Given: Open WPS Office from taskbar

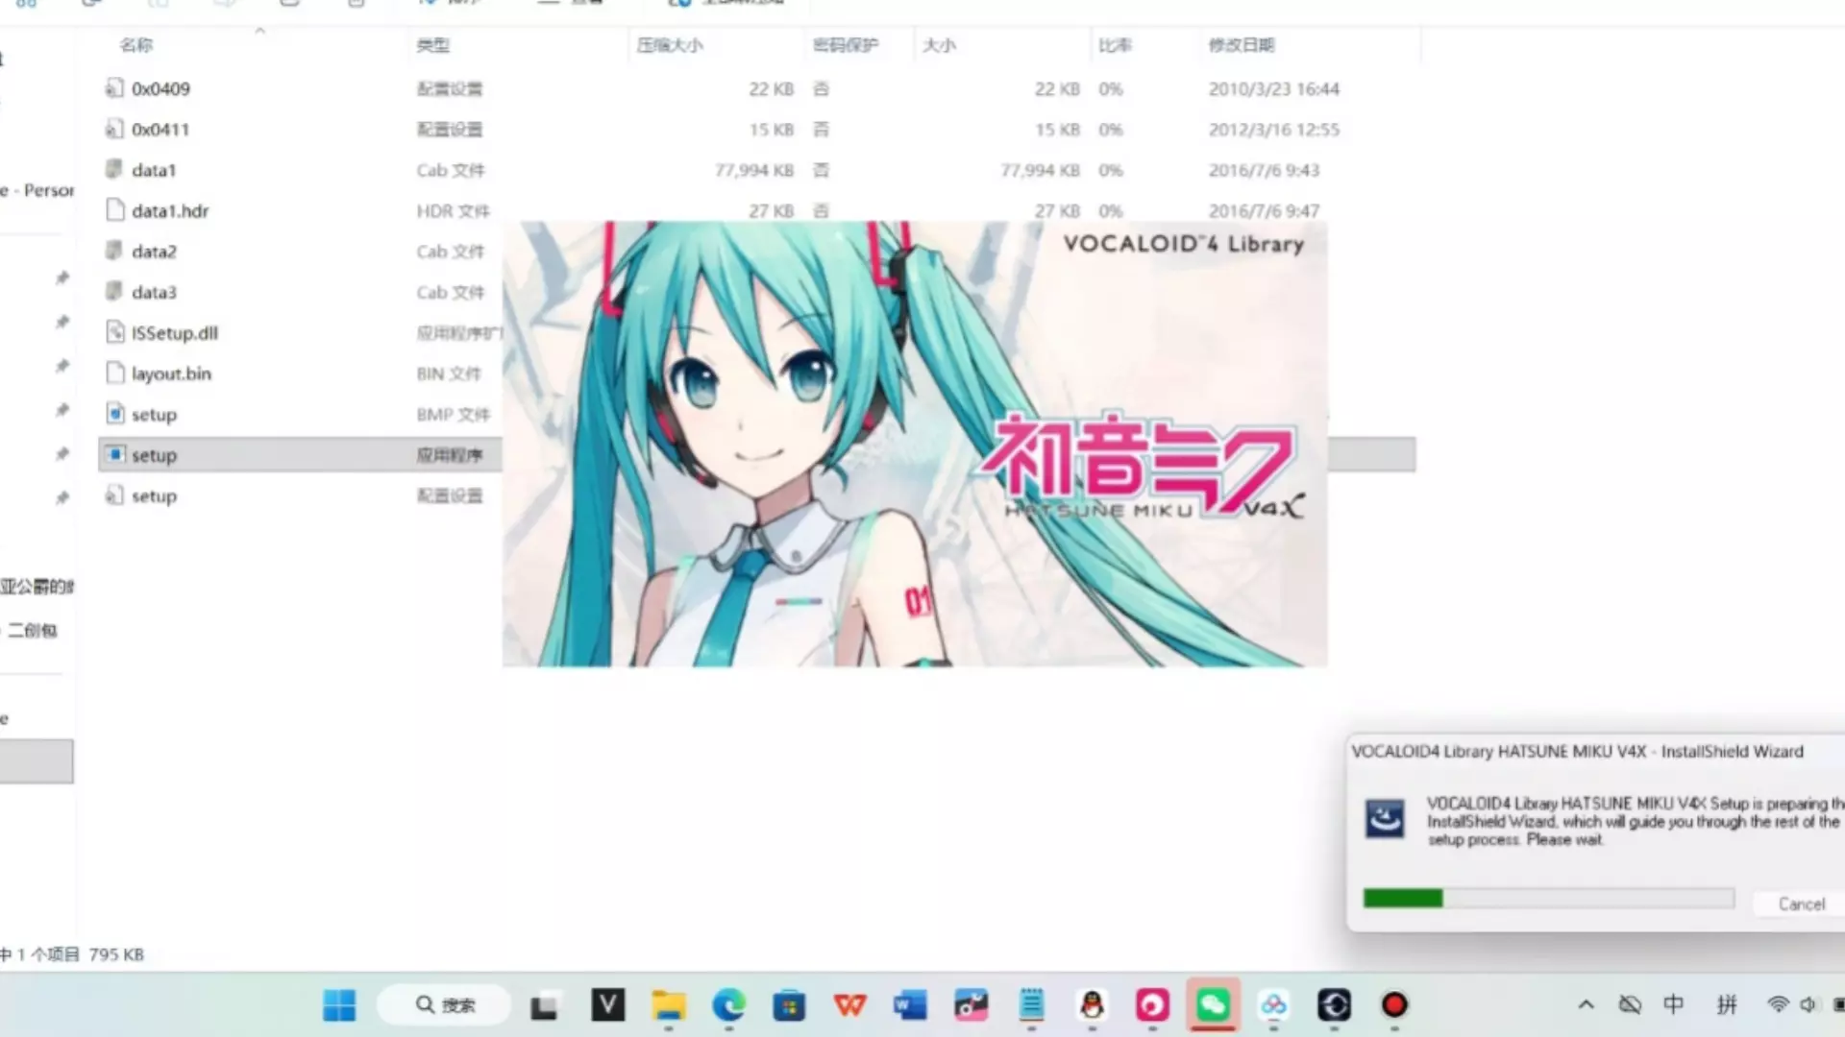Looking at the screenshot, I should tap(849, 1005).
